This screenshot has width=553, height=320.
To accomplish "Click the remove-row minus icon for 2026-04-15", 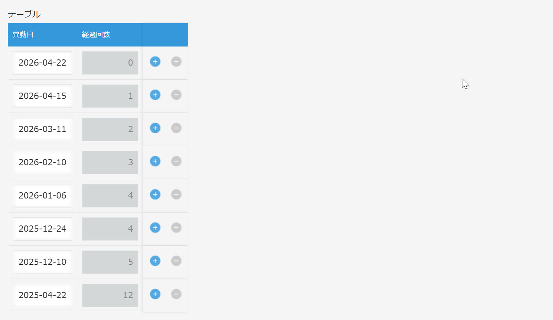I will (x=176, y=95).
